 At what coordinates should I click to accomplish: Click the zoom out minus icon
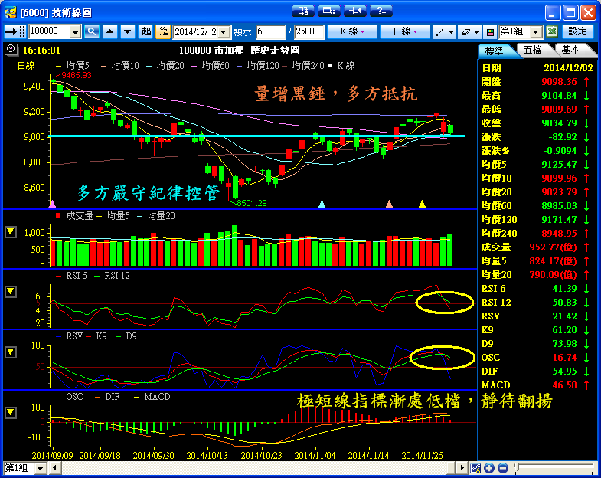click(x=502, y=468)
